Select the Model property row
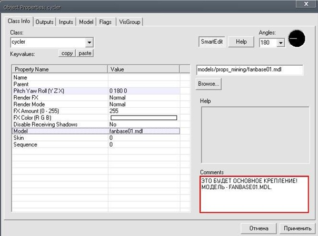Viewport: 318px width, 236px height. click(x=96, y=131)
